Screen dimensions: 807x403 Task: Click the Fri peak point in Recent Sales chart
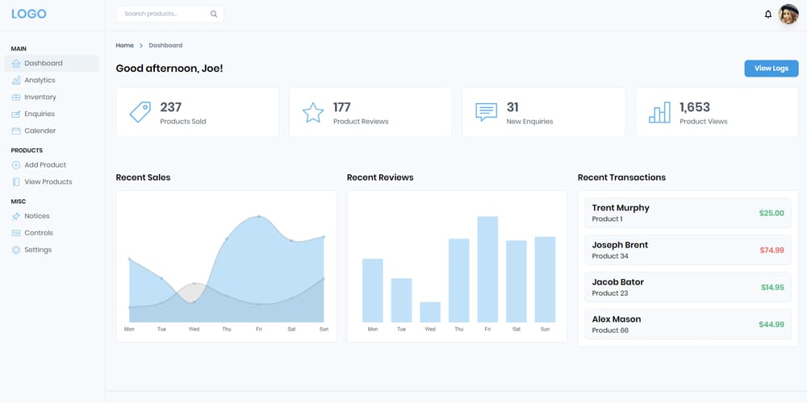[259, 216]
